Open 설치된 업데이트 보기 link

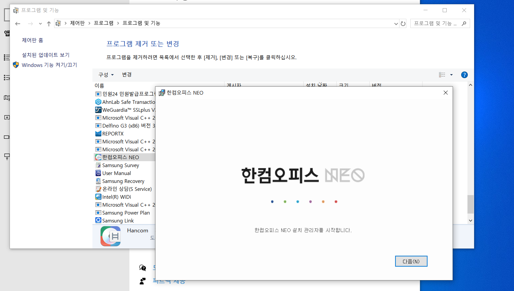pos(46,55)
